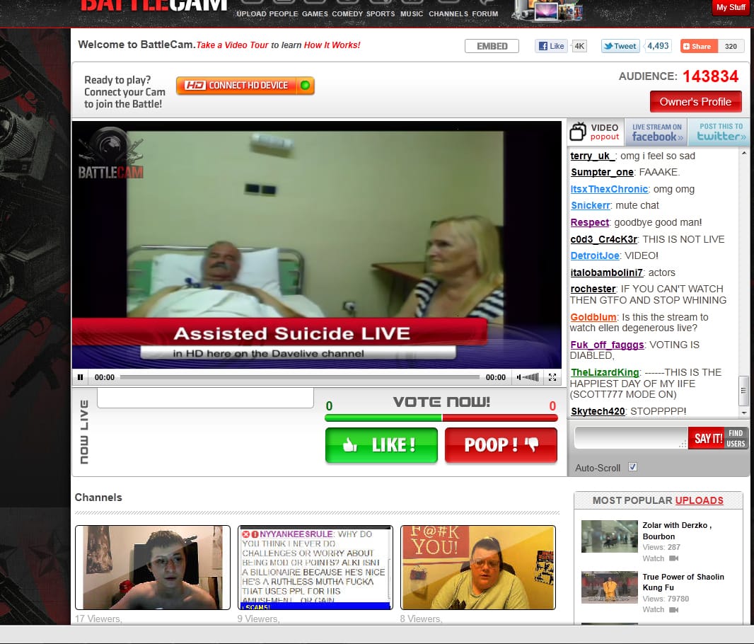Send chat message with SAY IT!
The height and width of the screenshot is (644, 754).
point(707,438)
